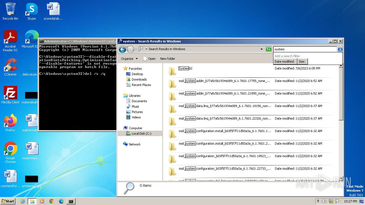Screen dimensions: 365x205
Task: Select the Documents library
Action: [x=139, y=101]
